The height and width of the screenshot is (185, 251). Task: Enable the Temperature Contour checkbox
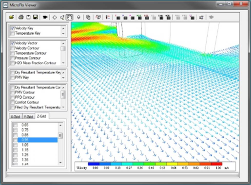coord(13,53)
